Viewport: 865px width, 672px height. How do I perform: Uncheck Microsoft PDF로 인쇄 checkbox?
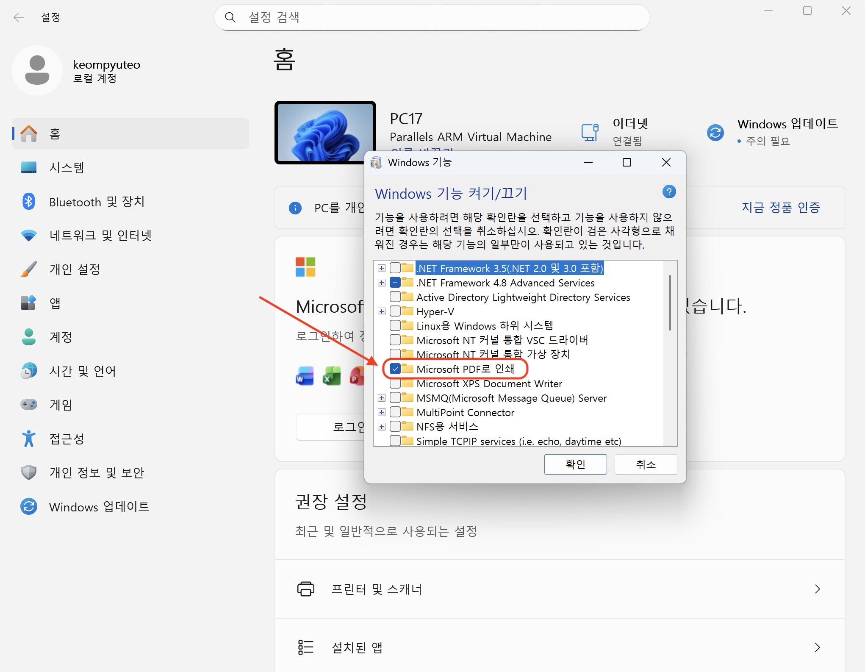(x=395, y=369)
